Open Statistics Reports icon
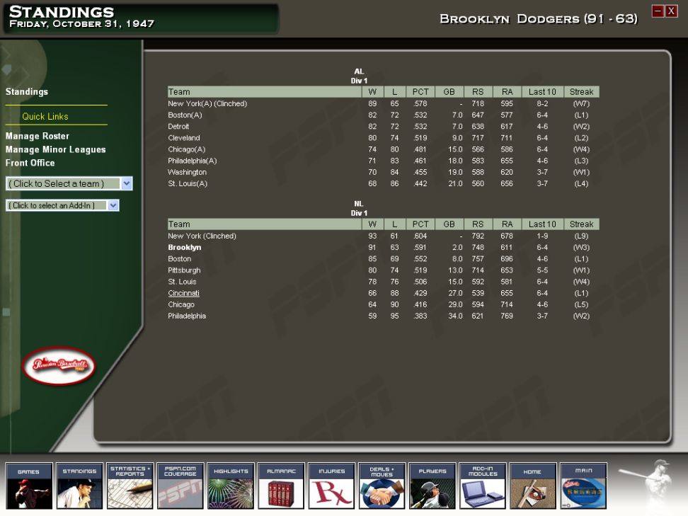Image resolution: width=688 pixels, height=516 pixels. [130, 486]
